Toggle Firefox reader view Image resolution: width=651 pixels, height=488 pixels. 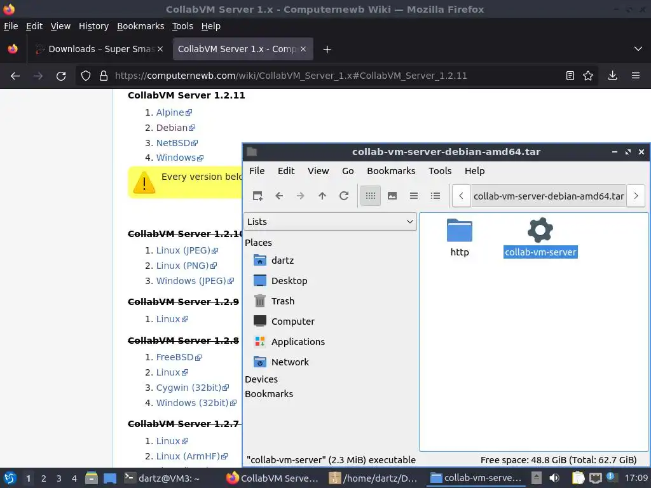(570, 76)
